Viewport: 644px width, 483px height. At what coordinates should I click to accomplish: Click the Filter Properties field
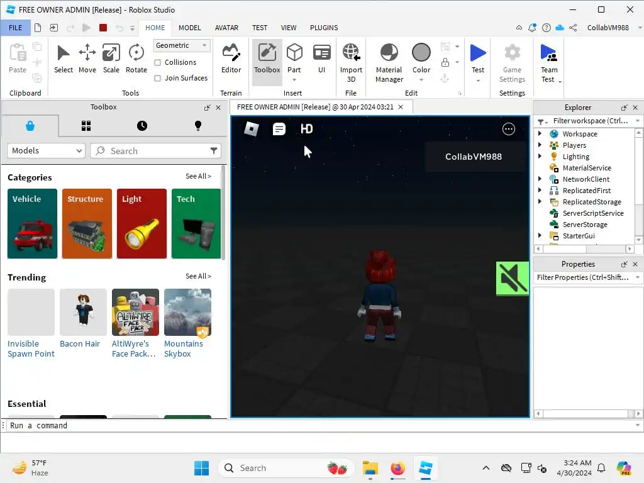coord(583,277)
